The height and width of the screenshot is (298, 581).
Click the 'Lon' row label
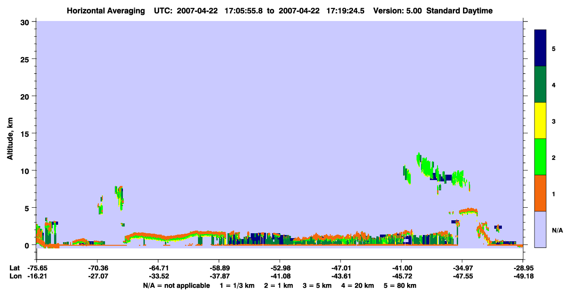(15, 276)
